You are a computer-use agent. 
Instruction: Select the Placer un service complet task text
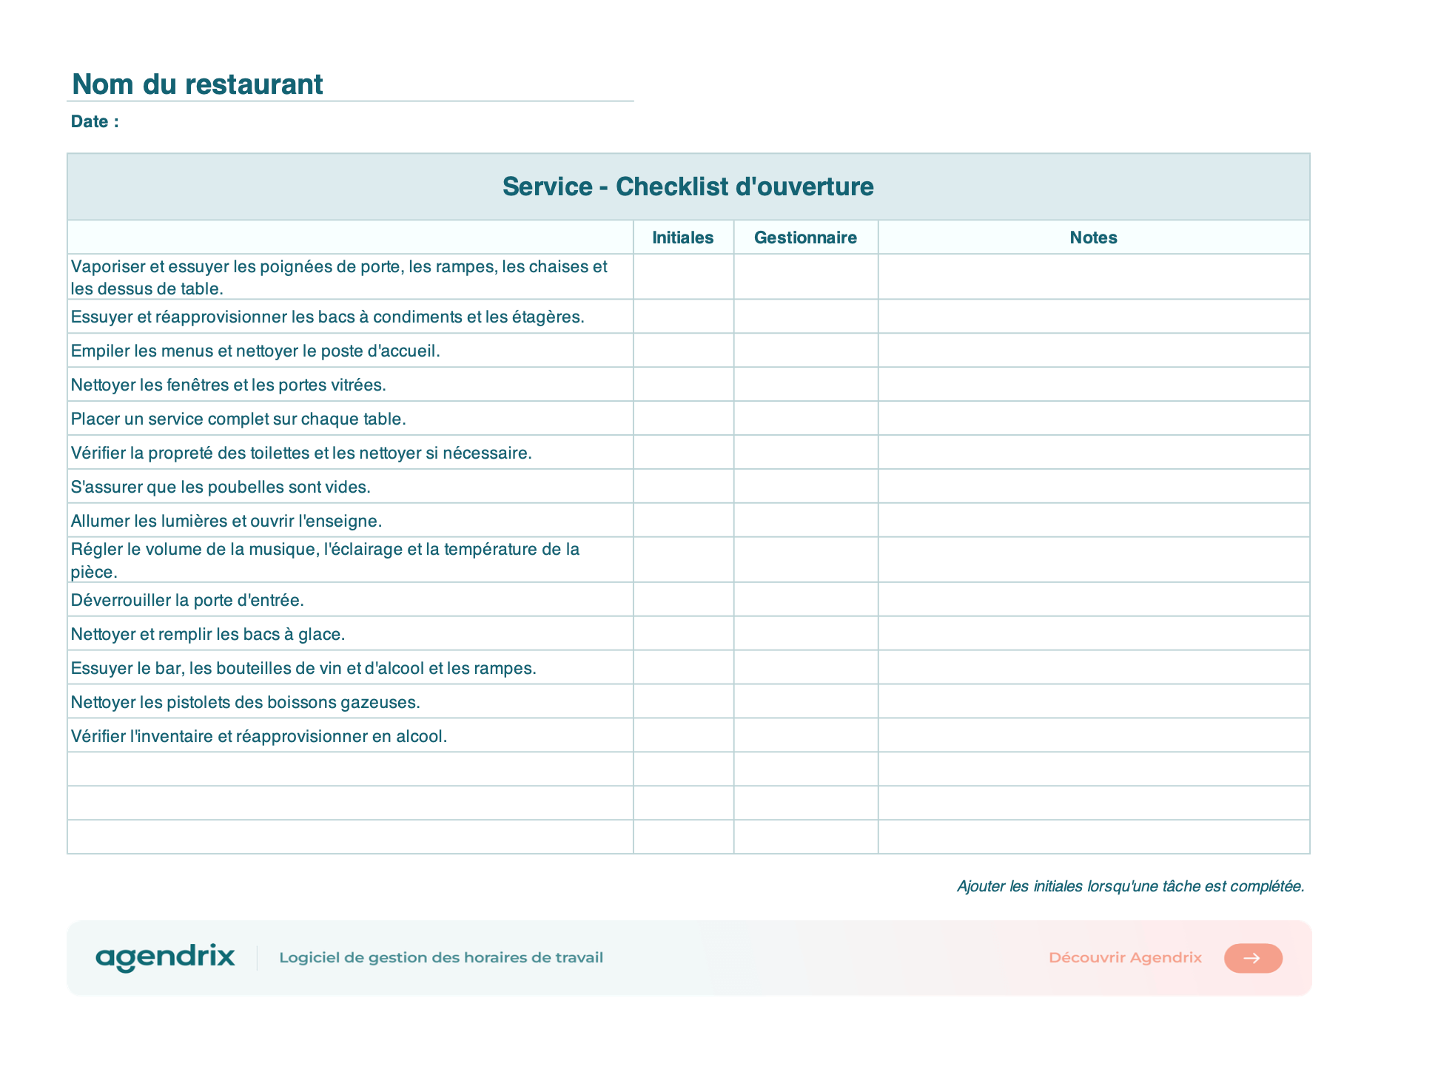click(238, 419)
